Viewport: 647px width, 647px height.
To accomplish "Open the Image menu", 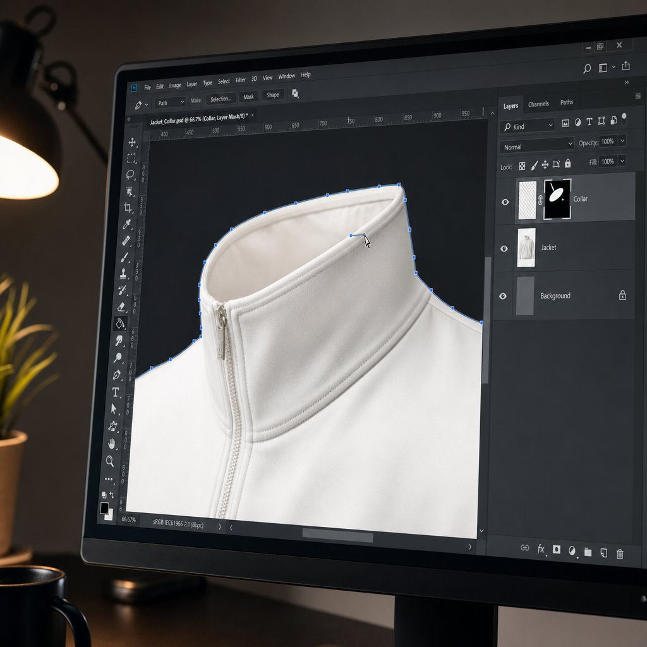I will 175,85.
